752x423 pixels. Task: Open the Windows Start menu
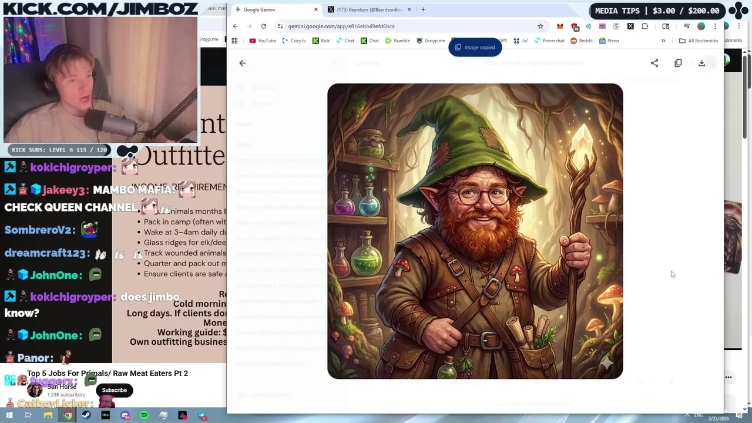9,416
